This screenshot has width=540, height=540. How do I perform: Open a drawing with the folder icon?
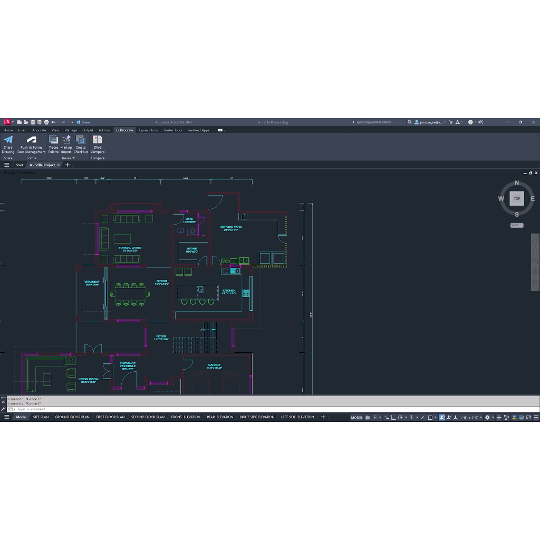[x=26, y=122]
